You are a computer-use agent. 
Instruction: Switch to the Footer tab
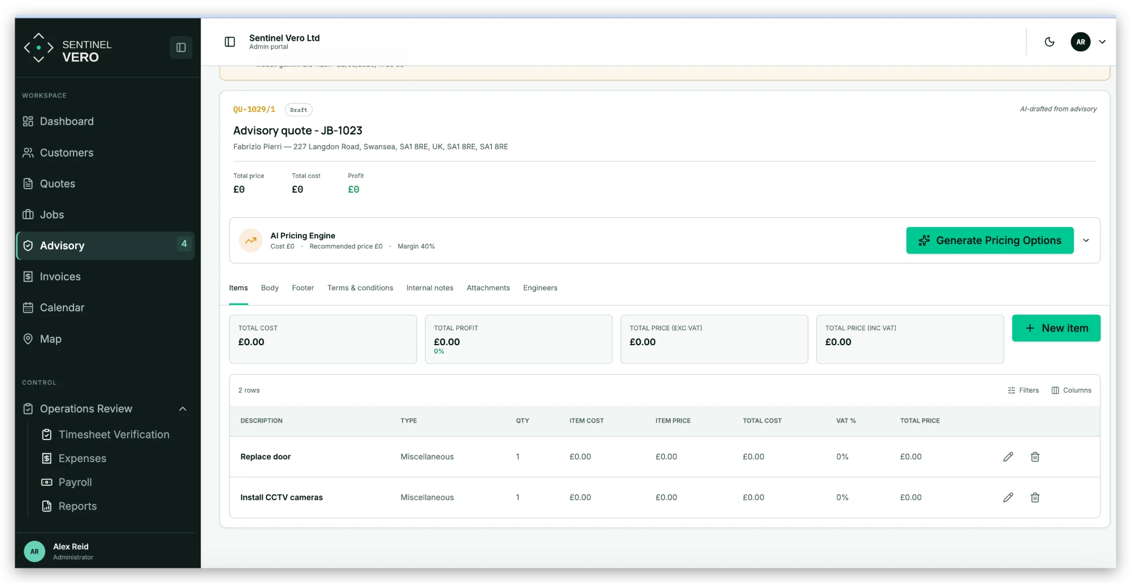pos(303,288)
